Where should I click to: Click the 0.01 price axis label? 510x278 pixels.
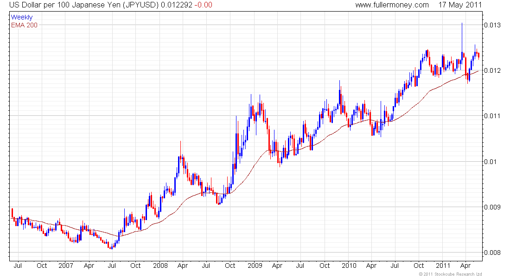(x=491, y=162)
